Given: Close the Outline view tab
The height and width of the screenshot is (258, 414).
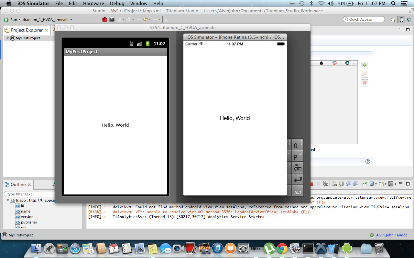Looking at the screenshot, I should click(x=29, y=185).
